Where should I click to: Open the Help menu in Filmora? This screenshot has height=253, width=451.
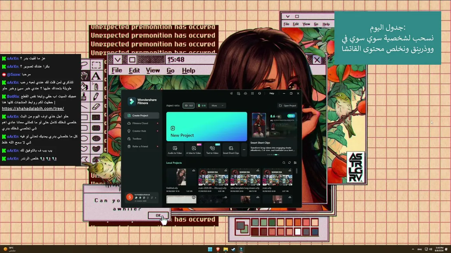pos(272,93)
